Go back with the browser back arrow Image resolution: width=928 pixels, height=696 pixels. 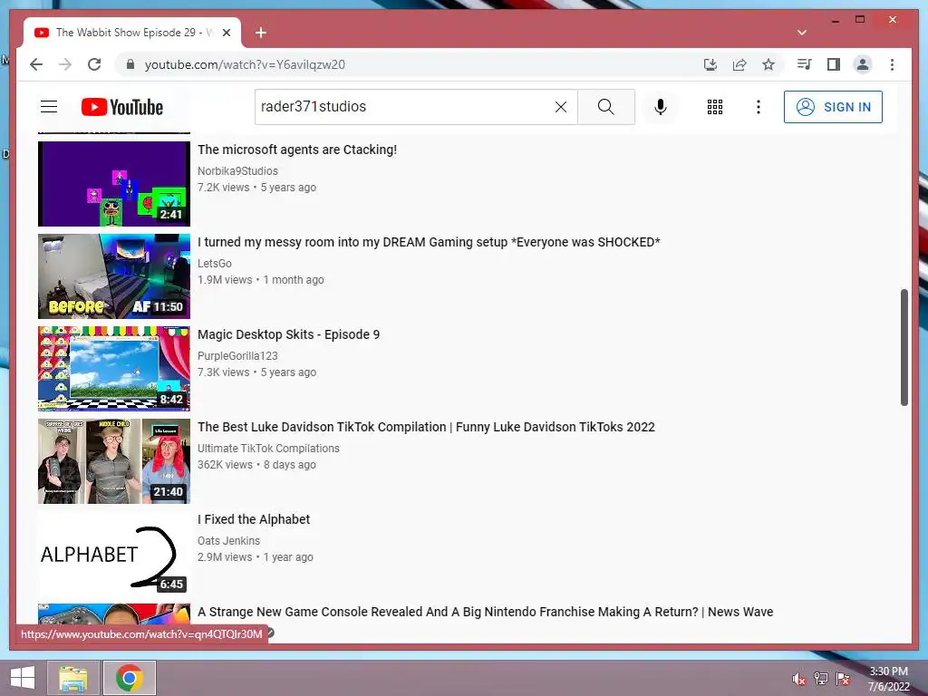pyautogui.click(x=36, y=64)
